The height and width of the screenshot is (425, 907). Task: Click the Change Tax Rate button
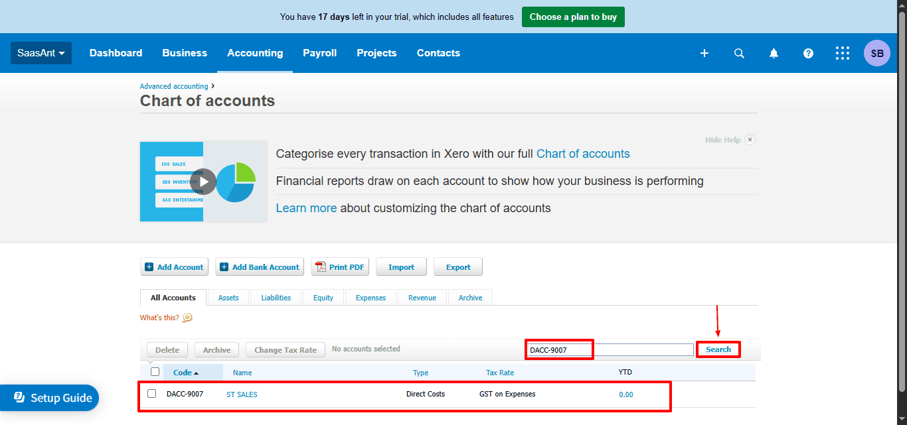point(286,349)
